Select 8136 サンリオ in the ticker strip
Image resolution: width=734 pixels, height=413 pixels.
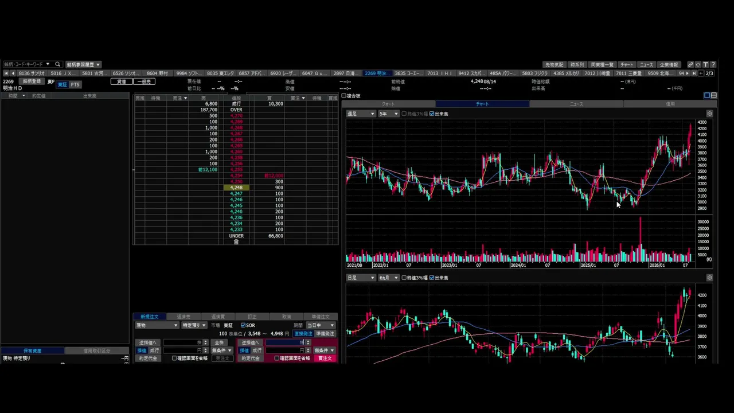[x=32, y=73]
